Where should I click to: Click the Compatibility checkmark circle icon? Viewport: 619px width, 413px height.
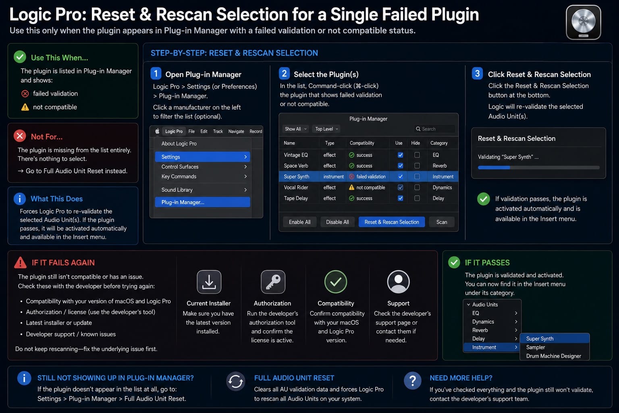(336, 282)
